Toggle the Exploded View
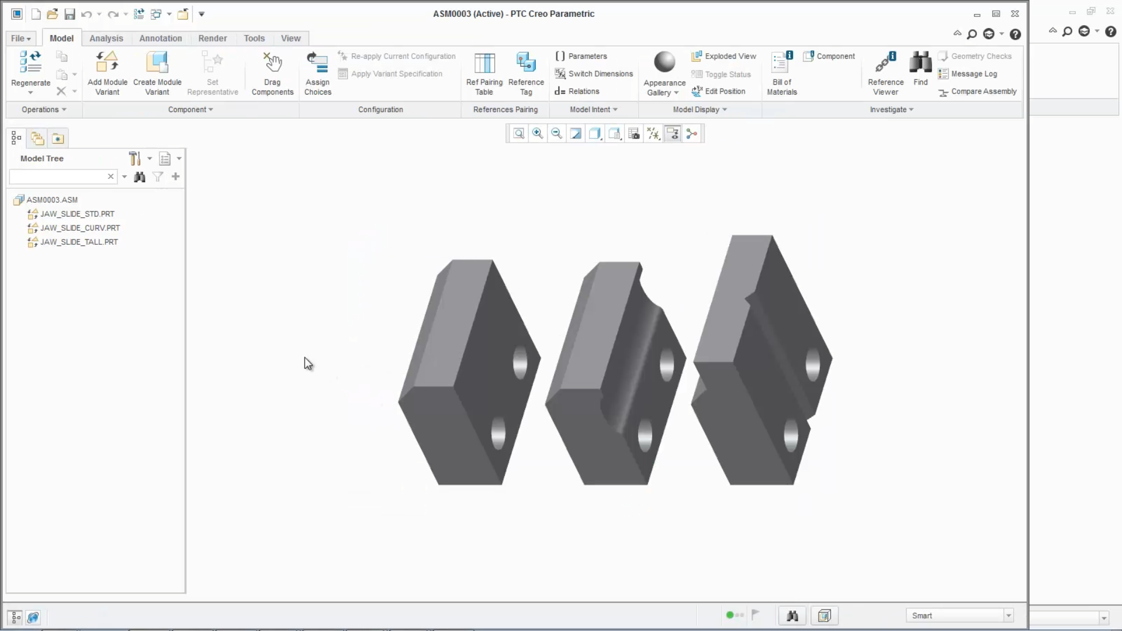 pos(723,56)
